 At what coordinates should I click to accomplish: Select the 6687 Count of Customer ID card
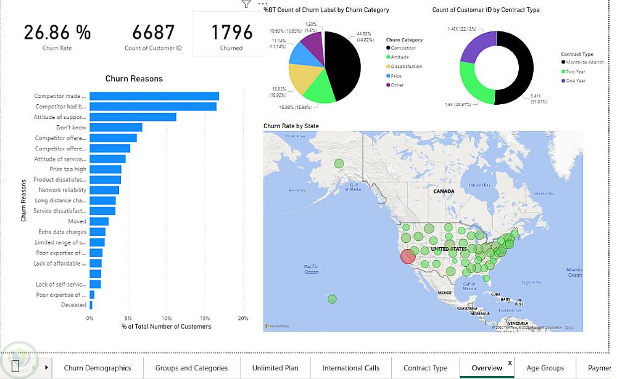click(x=153, y=38)
